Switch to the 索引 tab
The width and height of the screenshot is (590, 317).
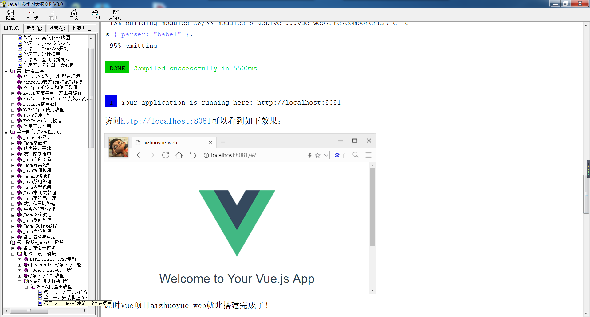[x=34, y=28]
